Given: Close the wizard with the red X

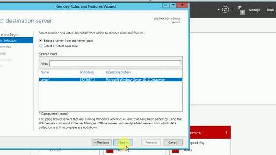Looking at the screenshot, I should click(182, 6).
